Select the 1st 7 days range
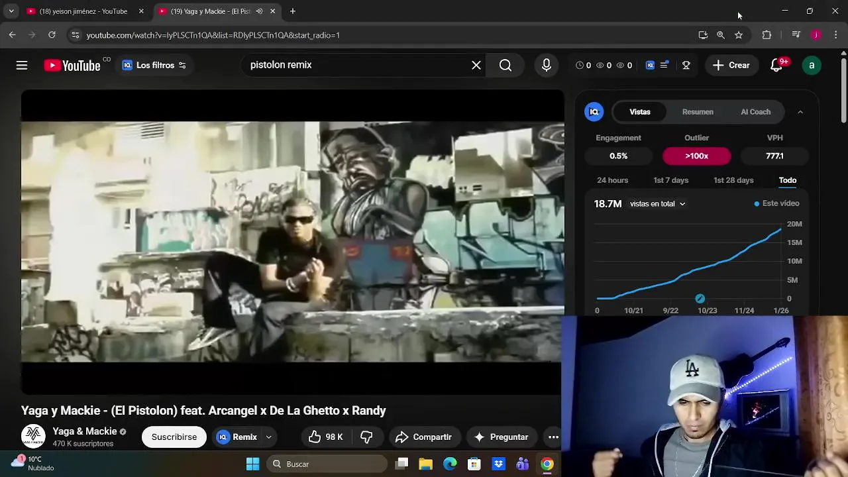Screen dimensions: 848x477 pyautogui.click(x=670, y=180)
